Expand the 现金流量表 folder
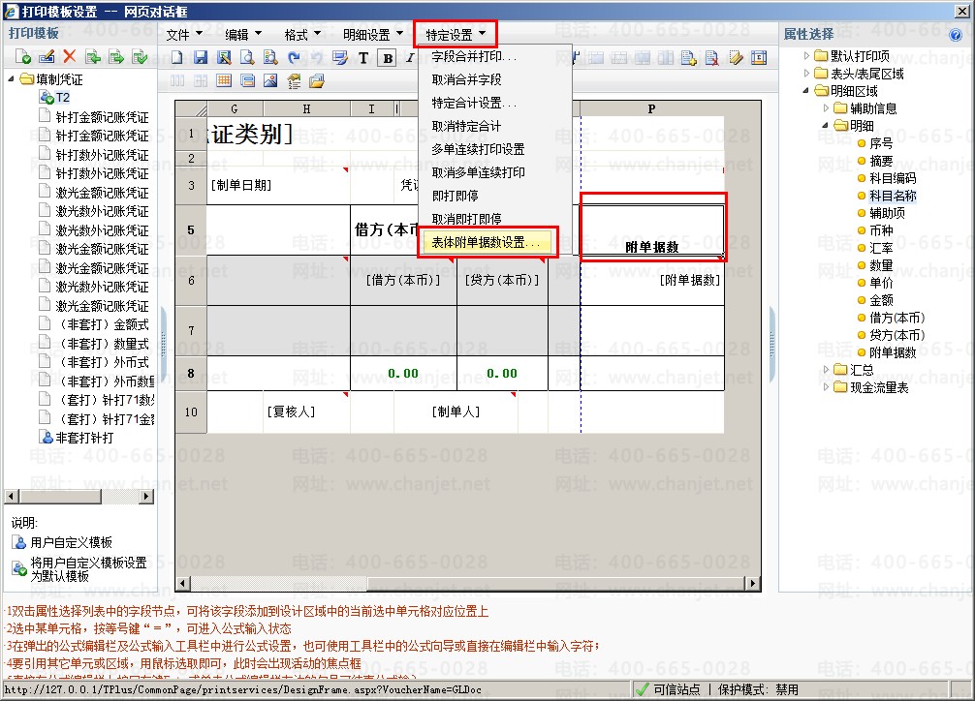The height and width of the screenshot is (701, 975). pos(826,387)
